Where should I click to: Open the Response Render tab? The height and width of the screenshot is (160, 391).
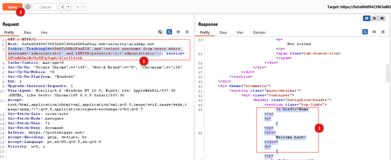(x=259, y=32)
